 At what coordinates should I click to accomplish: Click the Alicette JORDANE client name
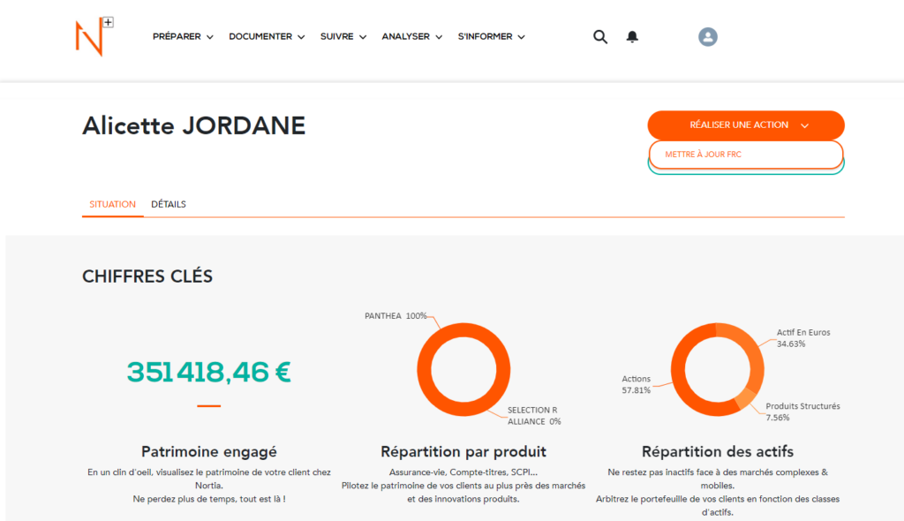point(193,126)
